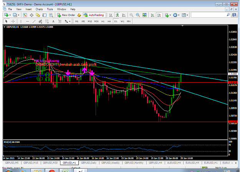
Task: Switch to candlestick chart display
Action: click(x=117, y=15)
